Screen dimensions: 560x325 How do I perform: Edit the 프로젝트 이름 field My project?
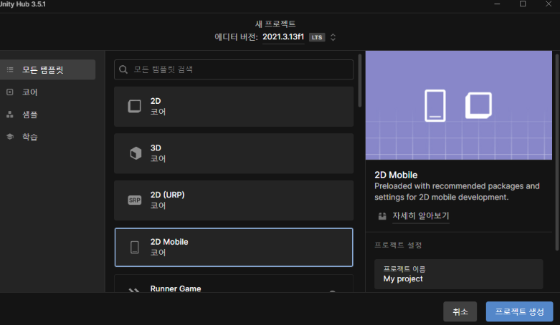click(x=459, y=274)
